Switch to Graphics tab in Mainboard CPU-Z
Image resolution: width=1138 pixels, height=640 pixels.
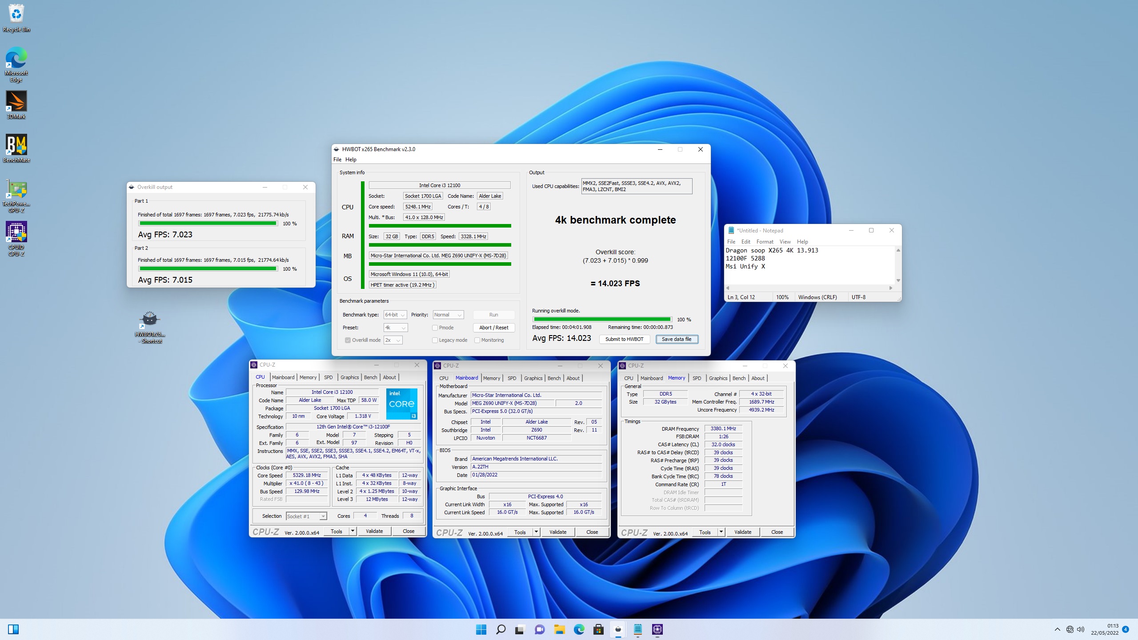point(533,378)
